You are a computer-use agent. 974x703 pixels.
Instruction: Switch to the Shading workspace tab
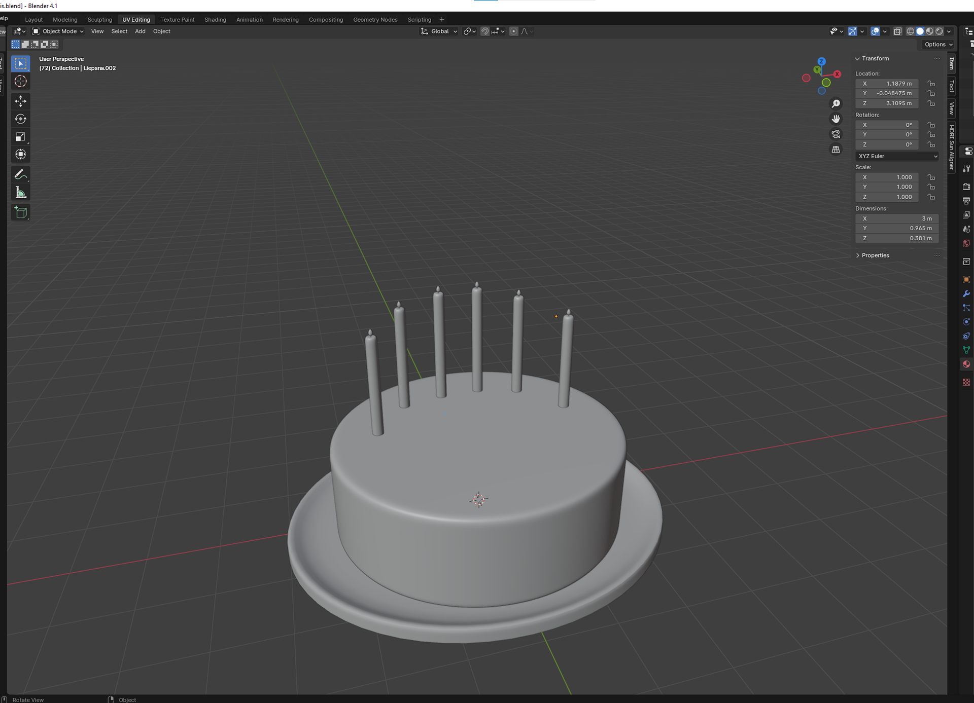coord(215,20)
